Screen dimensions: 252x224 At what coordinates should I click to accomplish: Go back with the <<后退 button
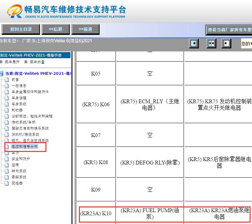pos(56,29)
